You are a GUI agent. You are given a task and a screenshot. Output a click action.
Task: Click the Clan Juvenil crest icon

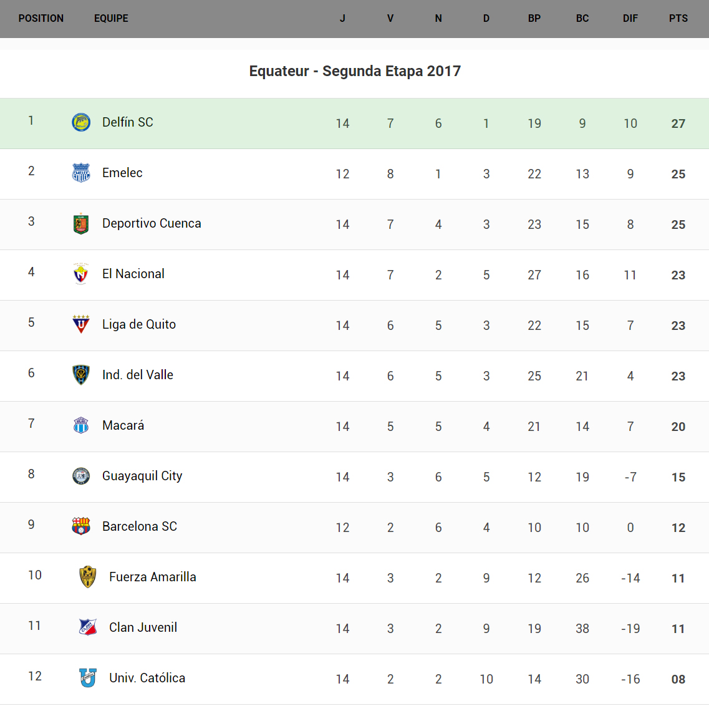(x=88, y=627)
